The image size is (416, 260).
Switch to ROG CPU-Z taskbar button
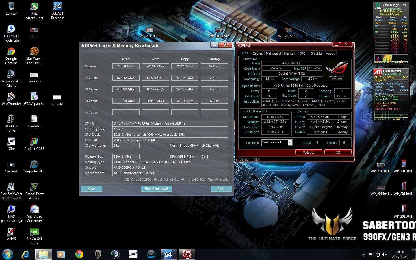pos(187,254)
